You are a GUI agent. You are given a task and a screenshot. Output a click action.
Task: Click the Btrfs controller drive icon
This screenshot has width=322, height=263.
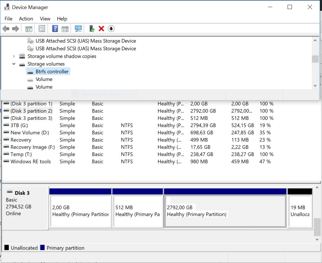click(x=30, y=72)
